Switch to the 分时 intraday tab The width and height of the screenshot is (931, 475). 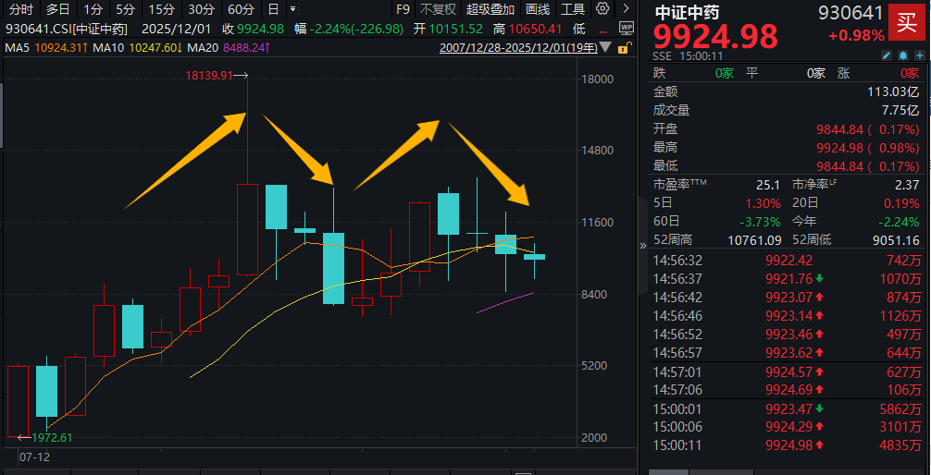click(20, 9)
